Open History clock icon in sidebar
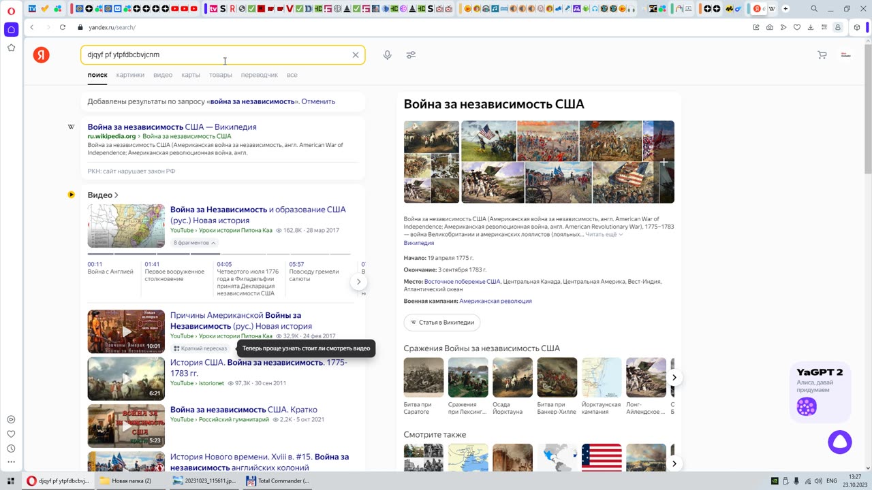This screenshot has width=872, height=490. (11, 448)
